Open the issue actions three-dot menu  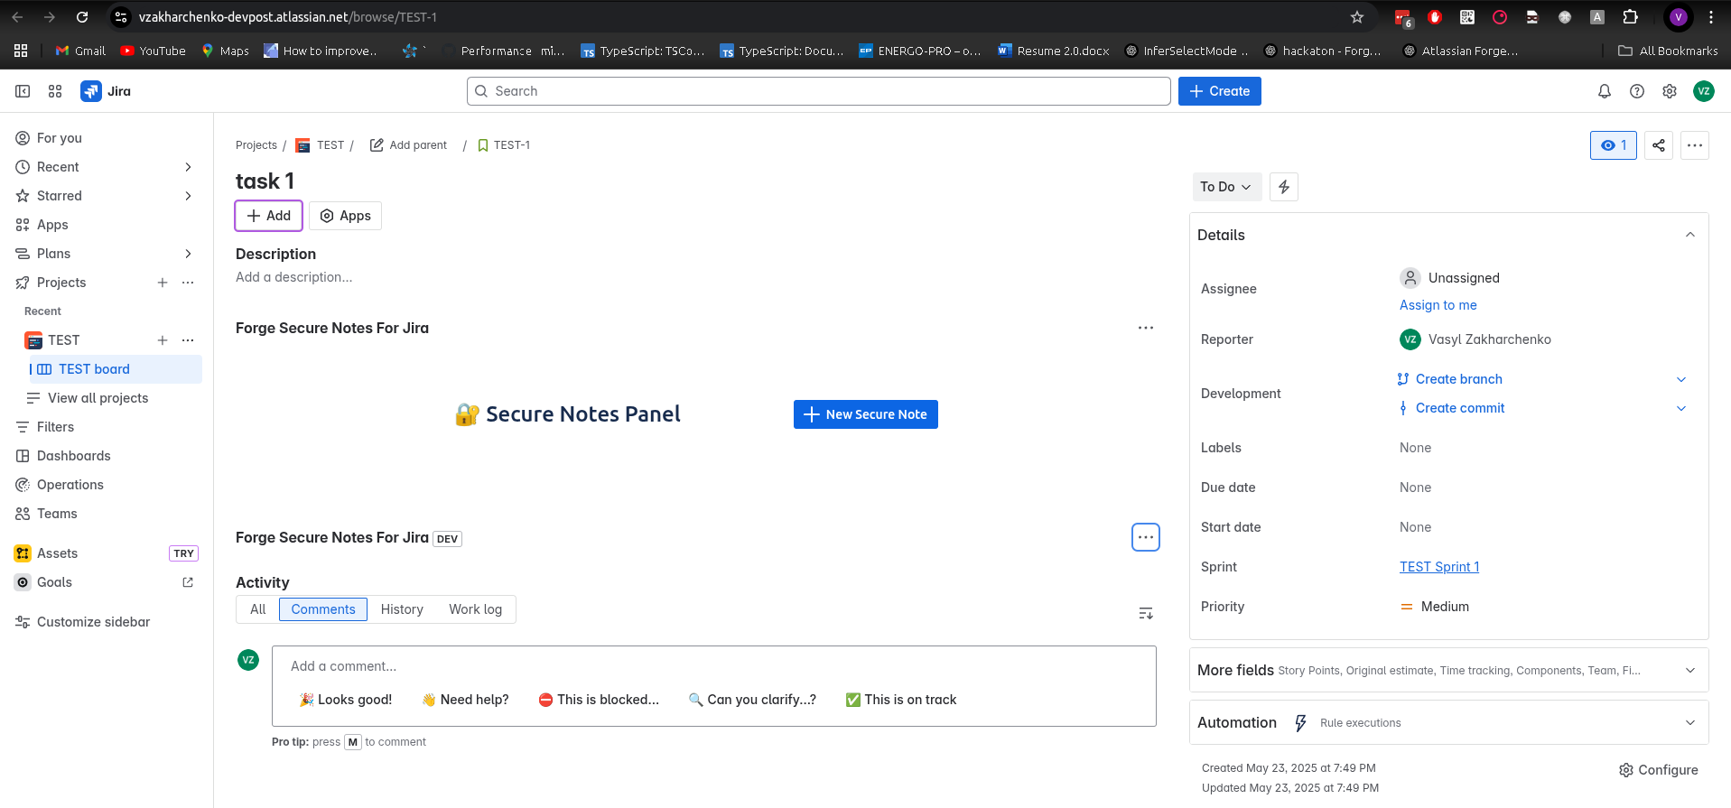coord(1695,145)
